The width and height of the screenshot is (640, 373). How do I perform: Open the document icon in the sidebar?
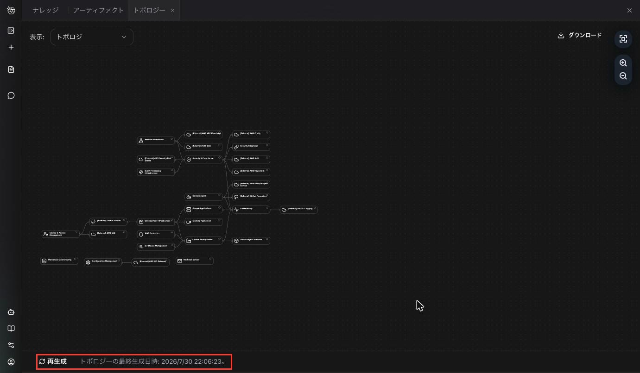(x=11, y=69)
